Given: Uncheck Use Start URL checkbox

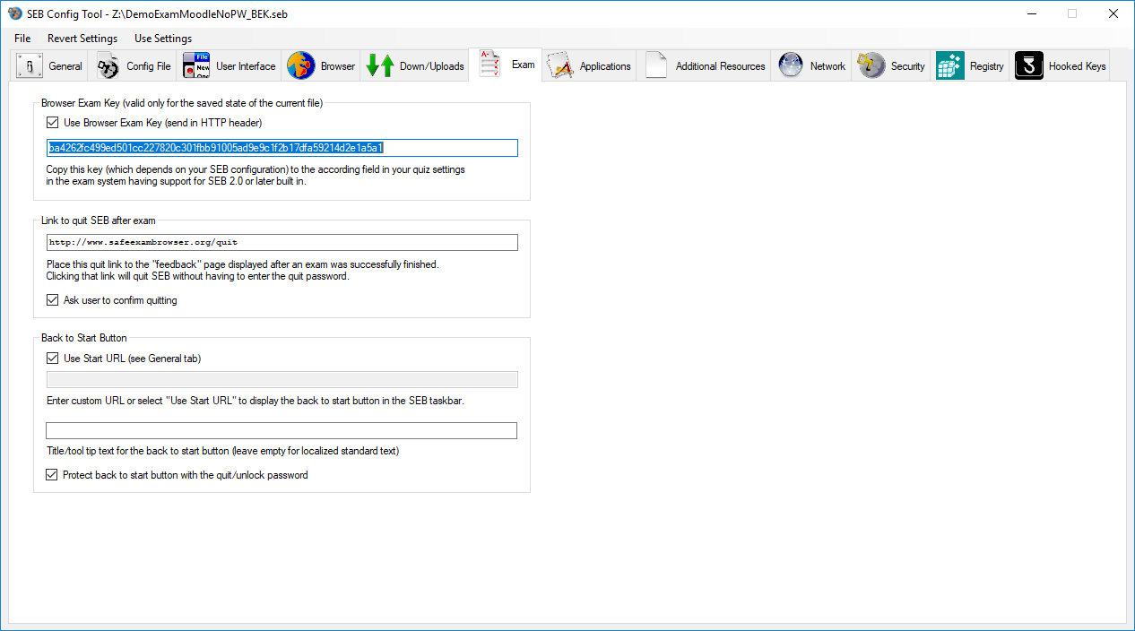Looking at the screenshot, I should coord(53,359).
